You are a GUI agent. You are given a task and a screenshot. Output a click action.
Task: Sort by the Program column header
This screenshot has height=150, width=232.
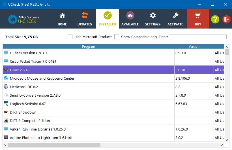coord(89,47)
